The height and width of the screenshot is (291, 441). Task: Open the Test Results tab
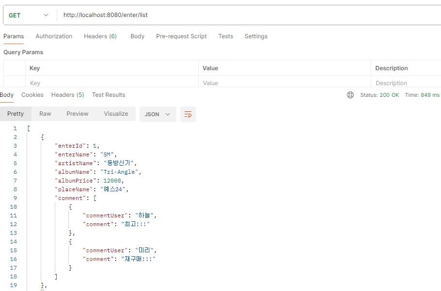pos(109,95)
